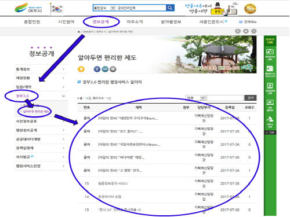
Task: Click the minus zoom-out icon in breadcrumb bar
Action: point(254,31)
